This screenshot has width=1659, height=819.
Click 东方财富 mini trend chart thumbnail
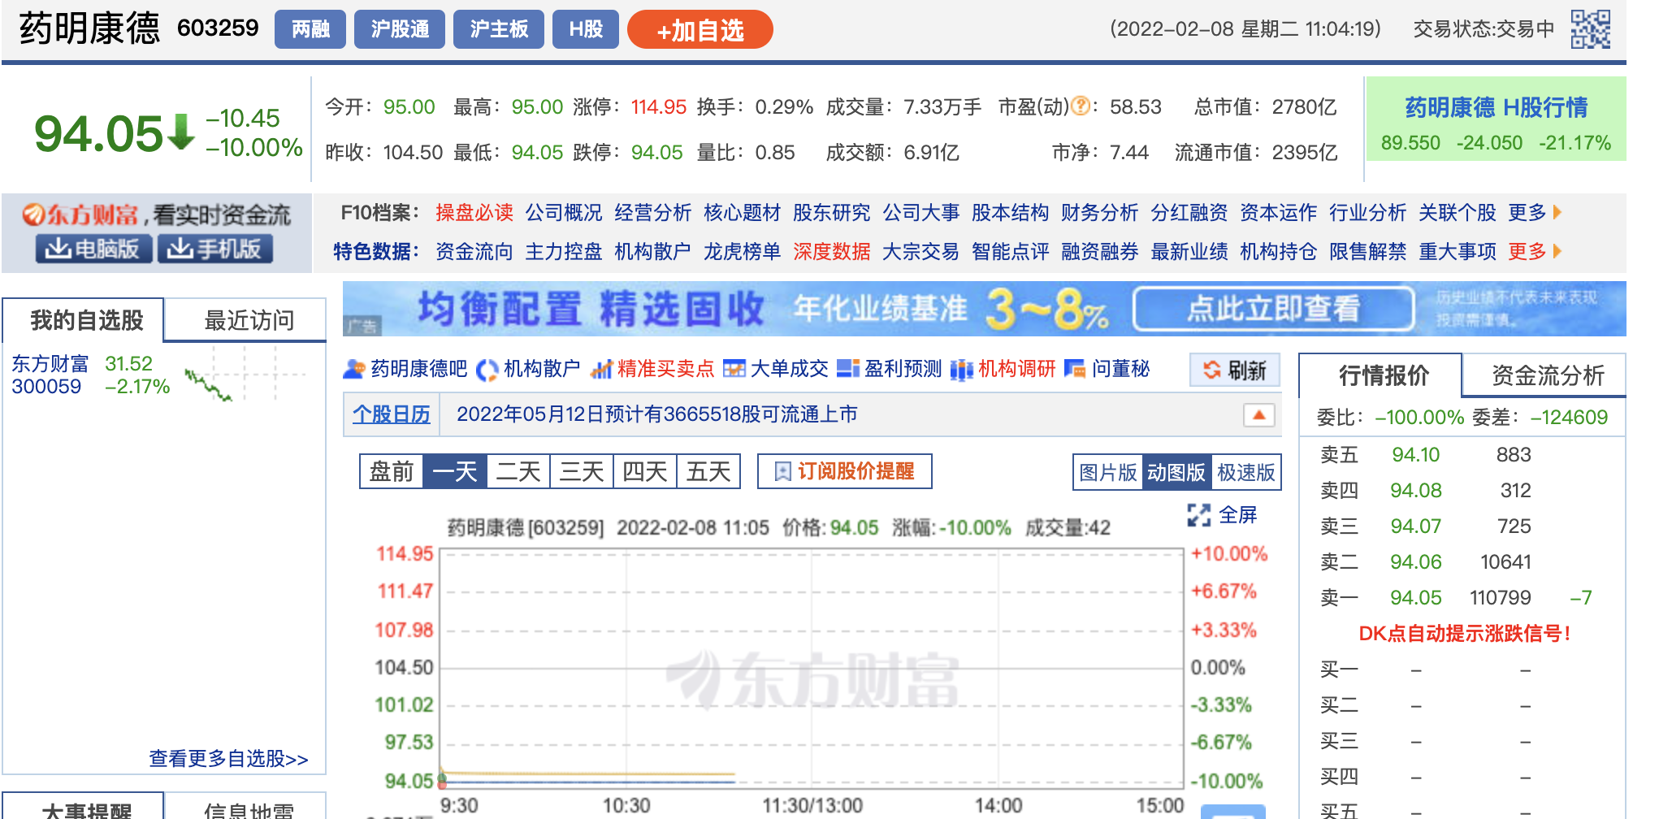tap(245, 375)
